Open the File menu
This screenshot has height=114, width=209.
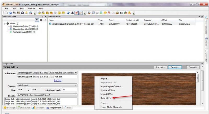7,9
